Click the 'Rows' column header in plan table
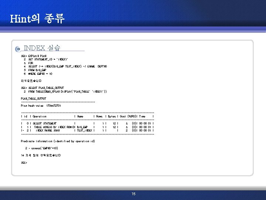 (x=99, y=117)
